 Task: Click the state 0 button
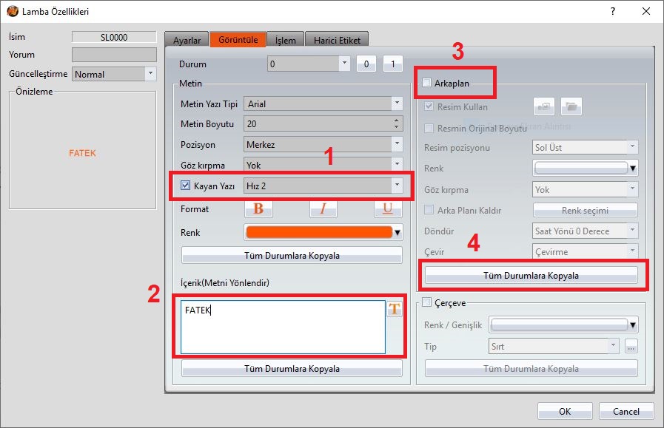pos(366,64)
